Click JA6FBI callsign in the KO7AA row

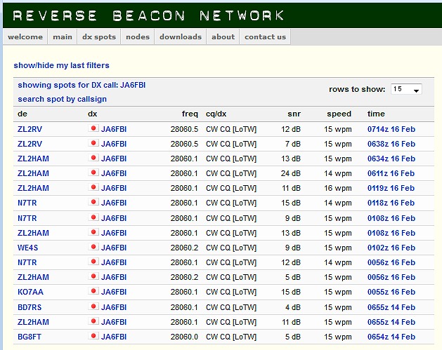point(114,292)
